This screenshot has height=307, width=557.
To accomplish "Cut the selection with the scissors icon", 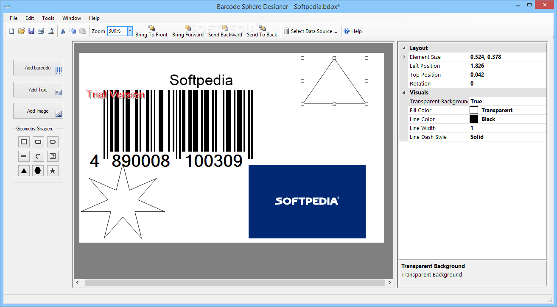I will (63, 31).
